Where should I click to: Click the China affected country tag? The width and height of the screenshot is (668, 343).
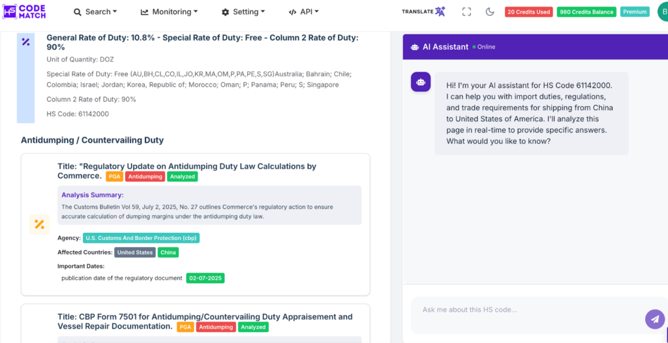[x=168, y=252]
